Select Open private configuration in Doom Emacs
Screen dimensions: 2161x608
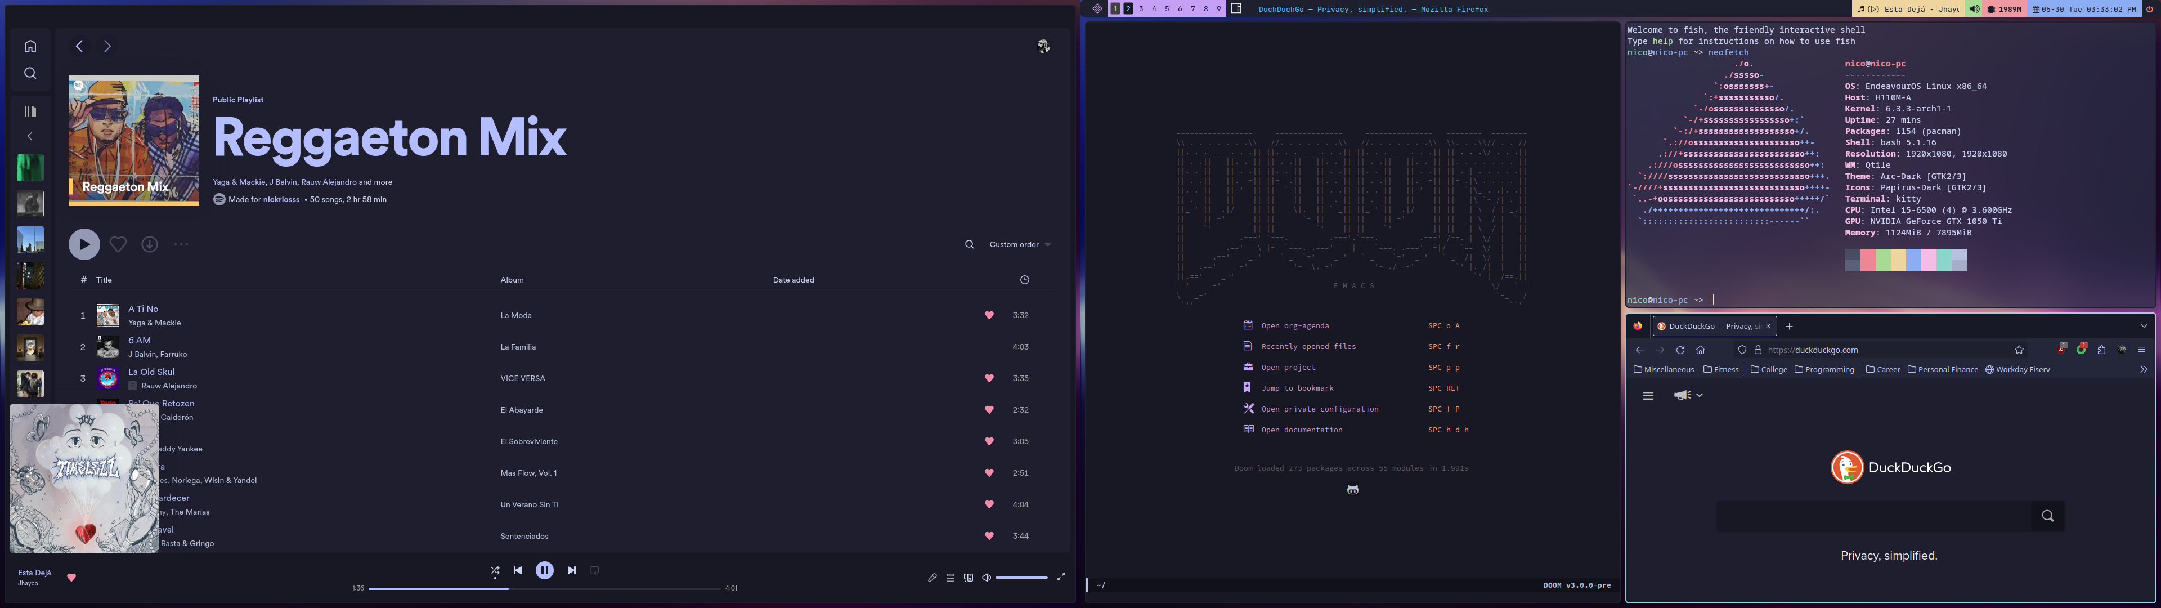click(1320, 409)
